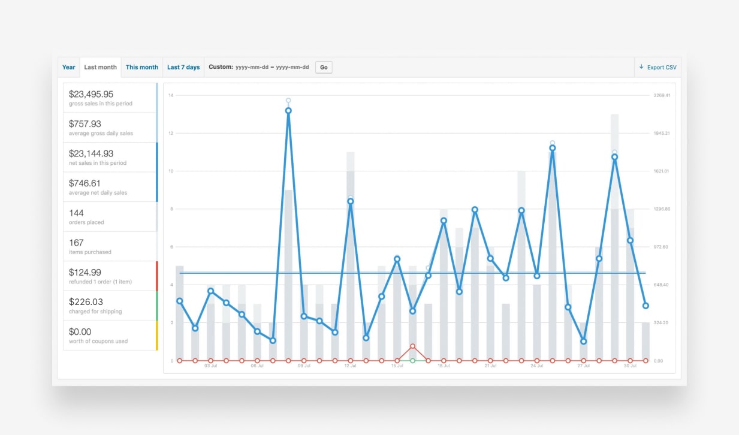
Task: Select the Last month tab
Action: point(100,67)
